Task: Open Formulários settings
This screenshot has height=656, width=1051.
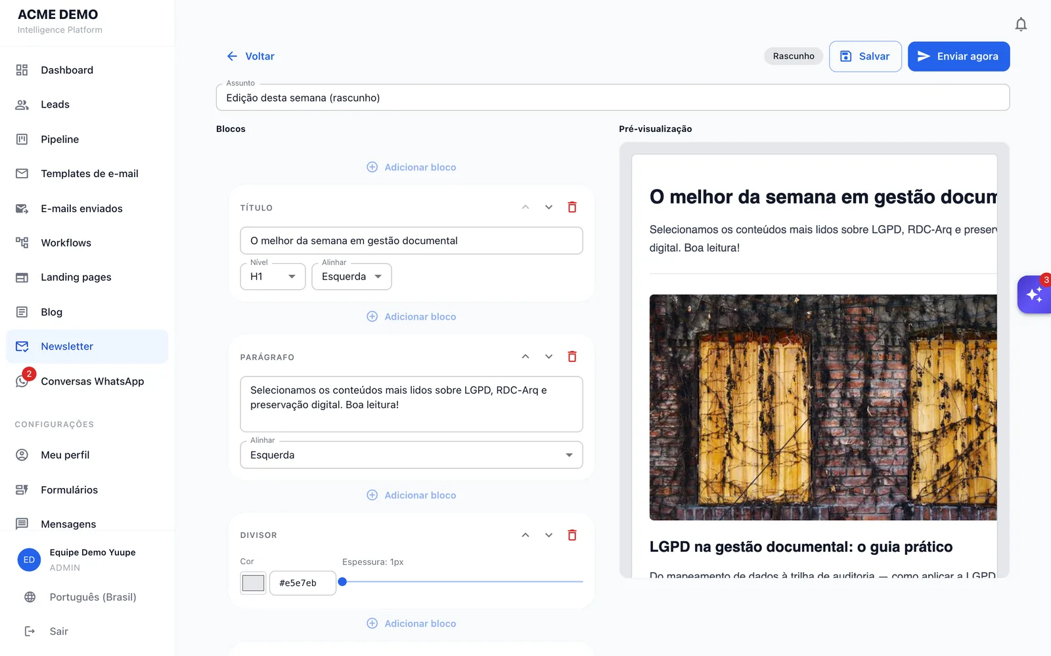Action: (87, 490)
